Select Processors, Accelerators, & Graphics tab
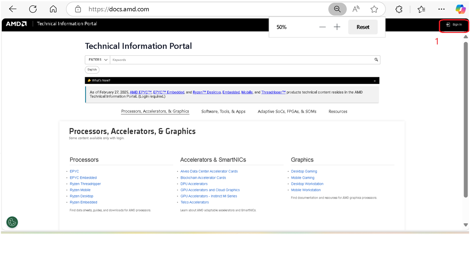This screenshot has height=265, width=471. [155, 111]
